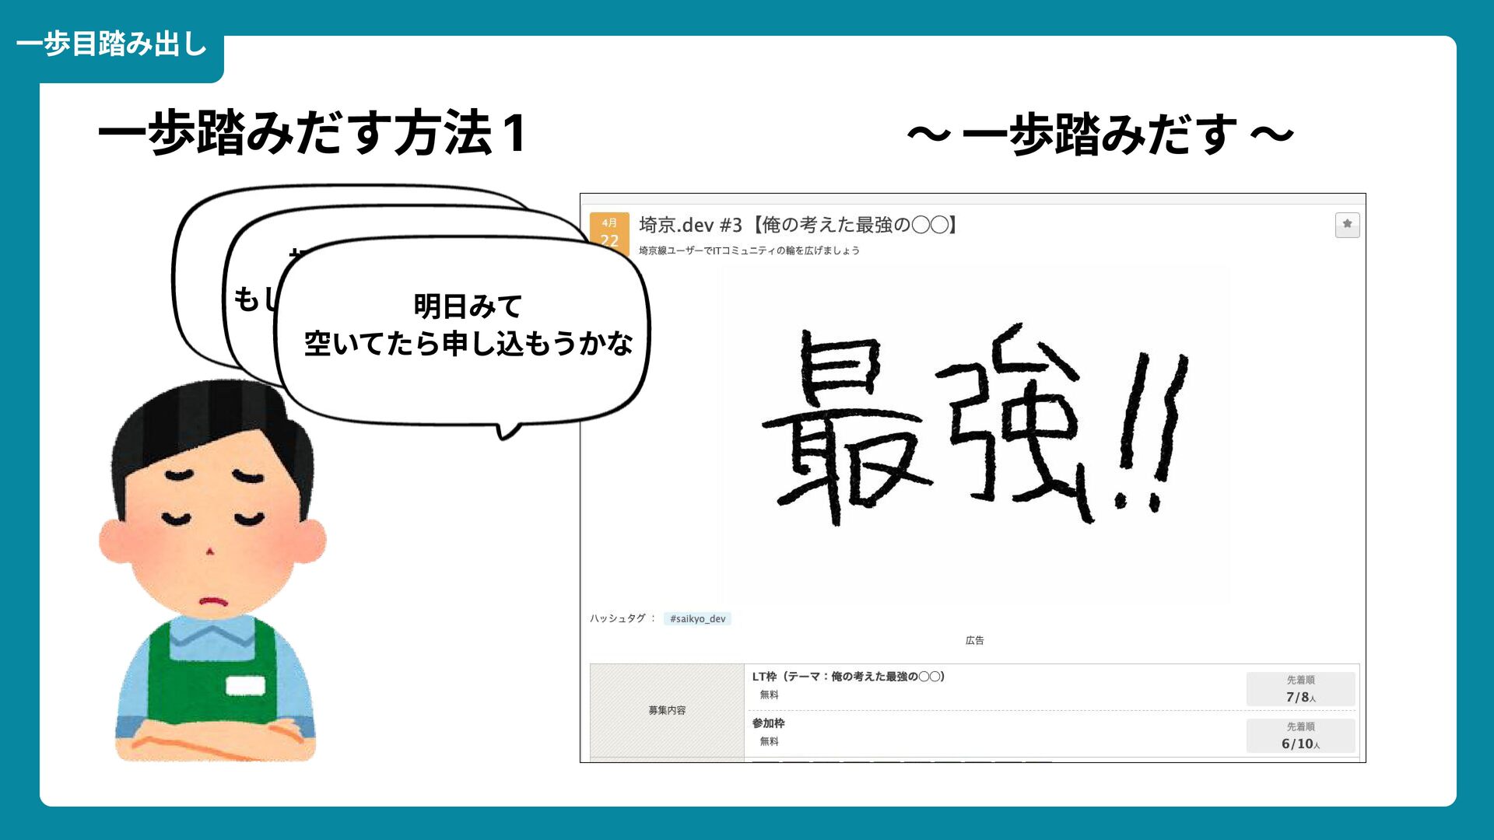Click the LT枠 7/8人 capacity badge

tap(1299, 689)
